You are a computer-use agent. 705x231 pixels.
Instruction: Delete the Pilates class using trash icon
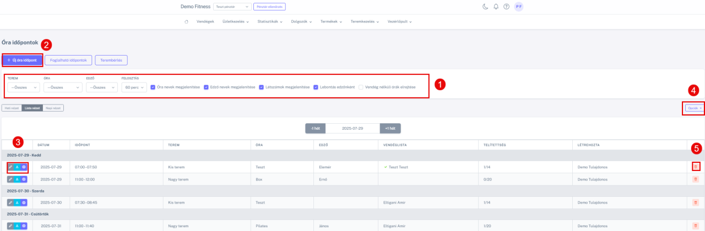696,226
